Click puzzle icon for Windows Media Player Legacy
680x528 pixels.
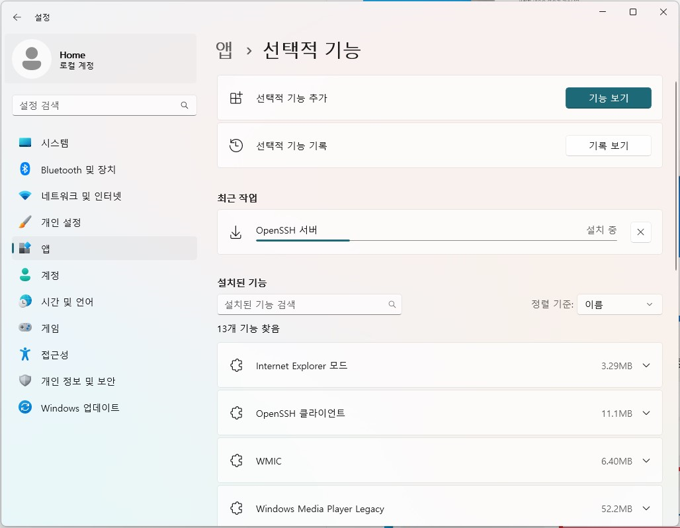(236, 508)
